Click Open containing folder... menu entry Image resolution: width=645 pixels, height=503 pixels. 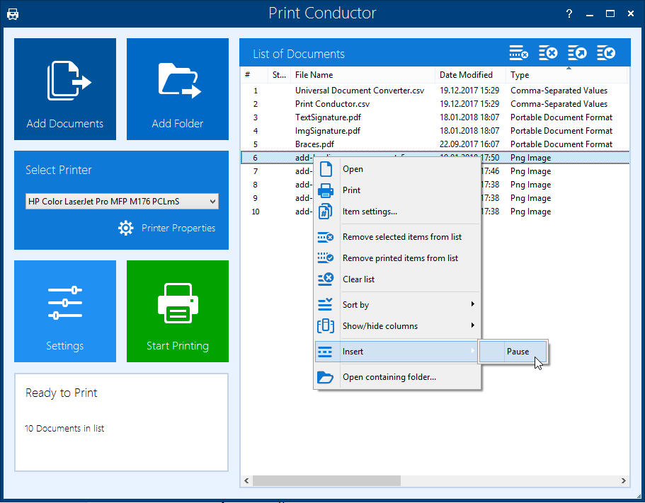pos(389,377)
